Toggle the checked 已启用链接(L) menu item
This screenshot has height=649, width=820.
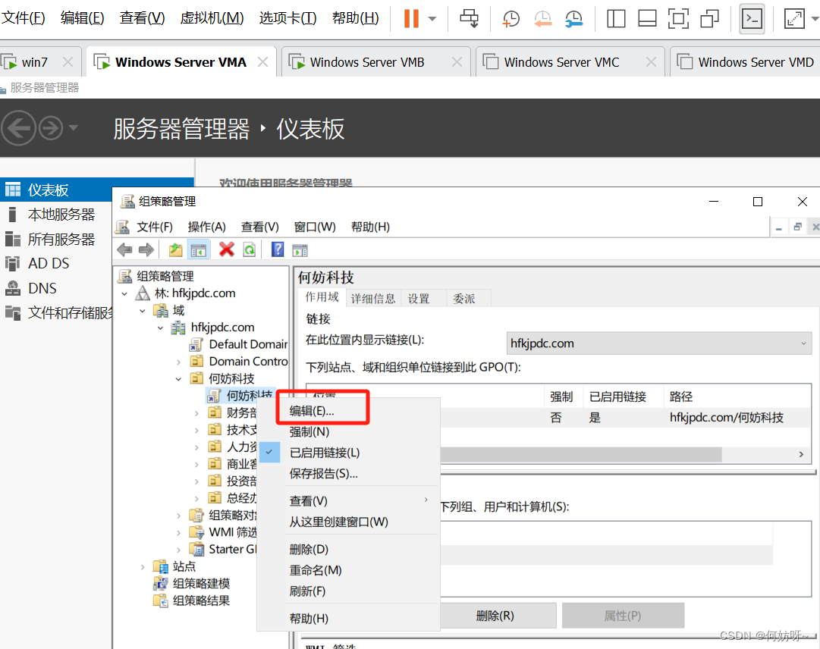point(325,453)
